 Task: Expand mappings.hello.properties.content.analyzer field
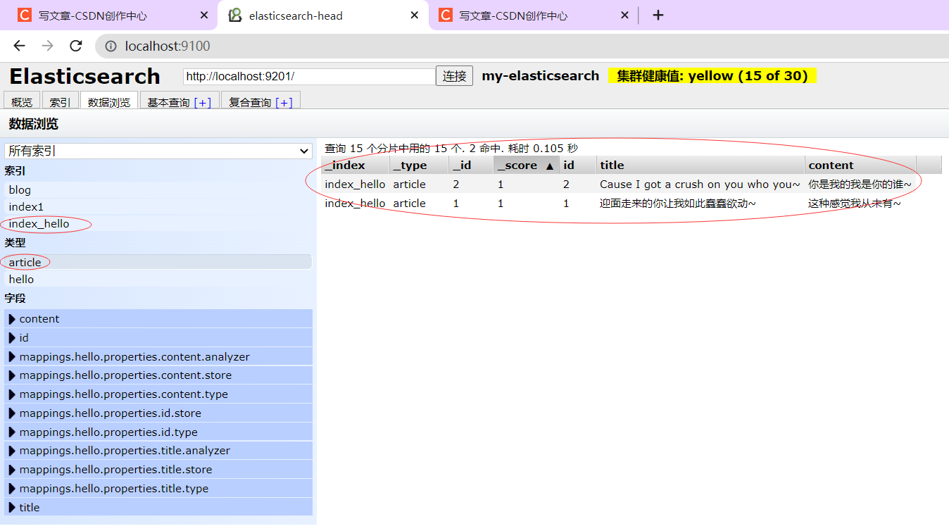tap(158, 356)
